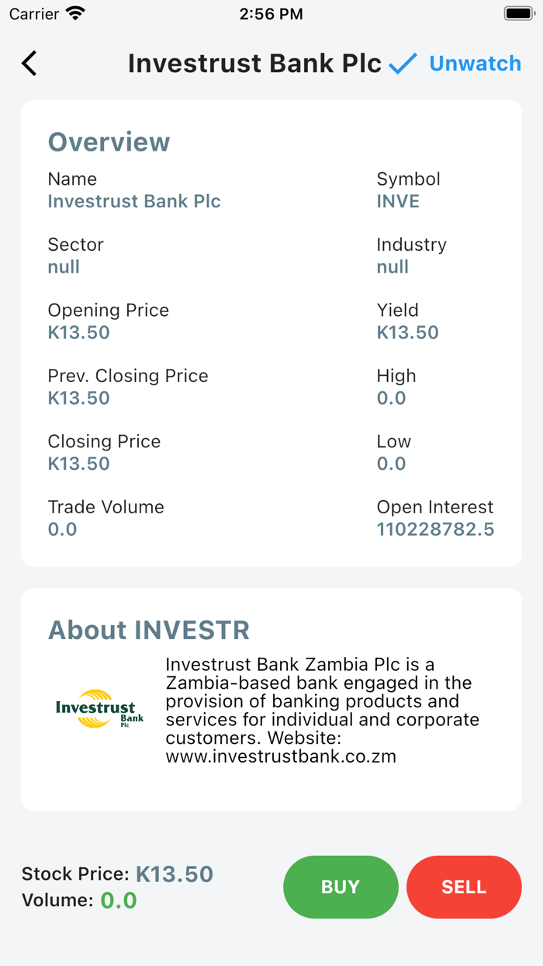This screenshot has height=966, width=543.
Task: Tap the About INVESTR heading
Action: 149,630
